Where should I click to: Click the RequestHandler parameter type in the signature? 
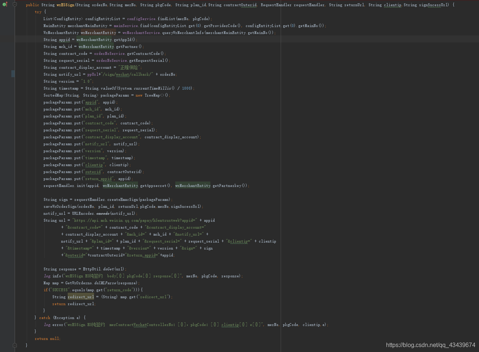(x=276, y=5)
